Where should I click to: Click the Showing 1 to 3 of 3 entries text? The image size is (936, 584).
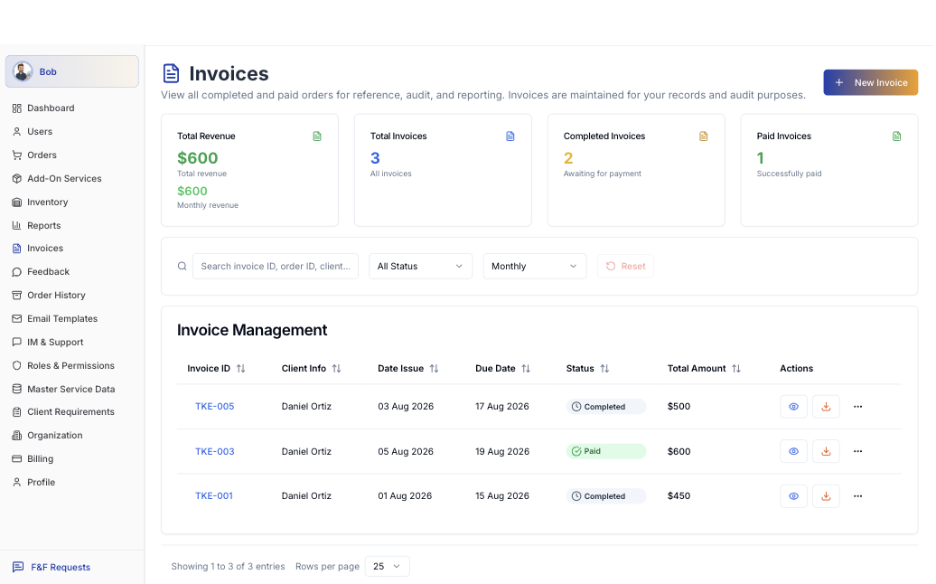228,567
